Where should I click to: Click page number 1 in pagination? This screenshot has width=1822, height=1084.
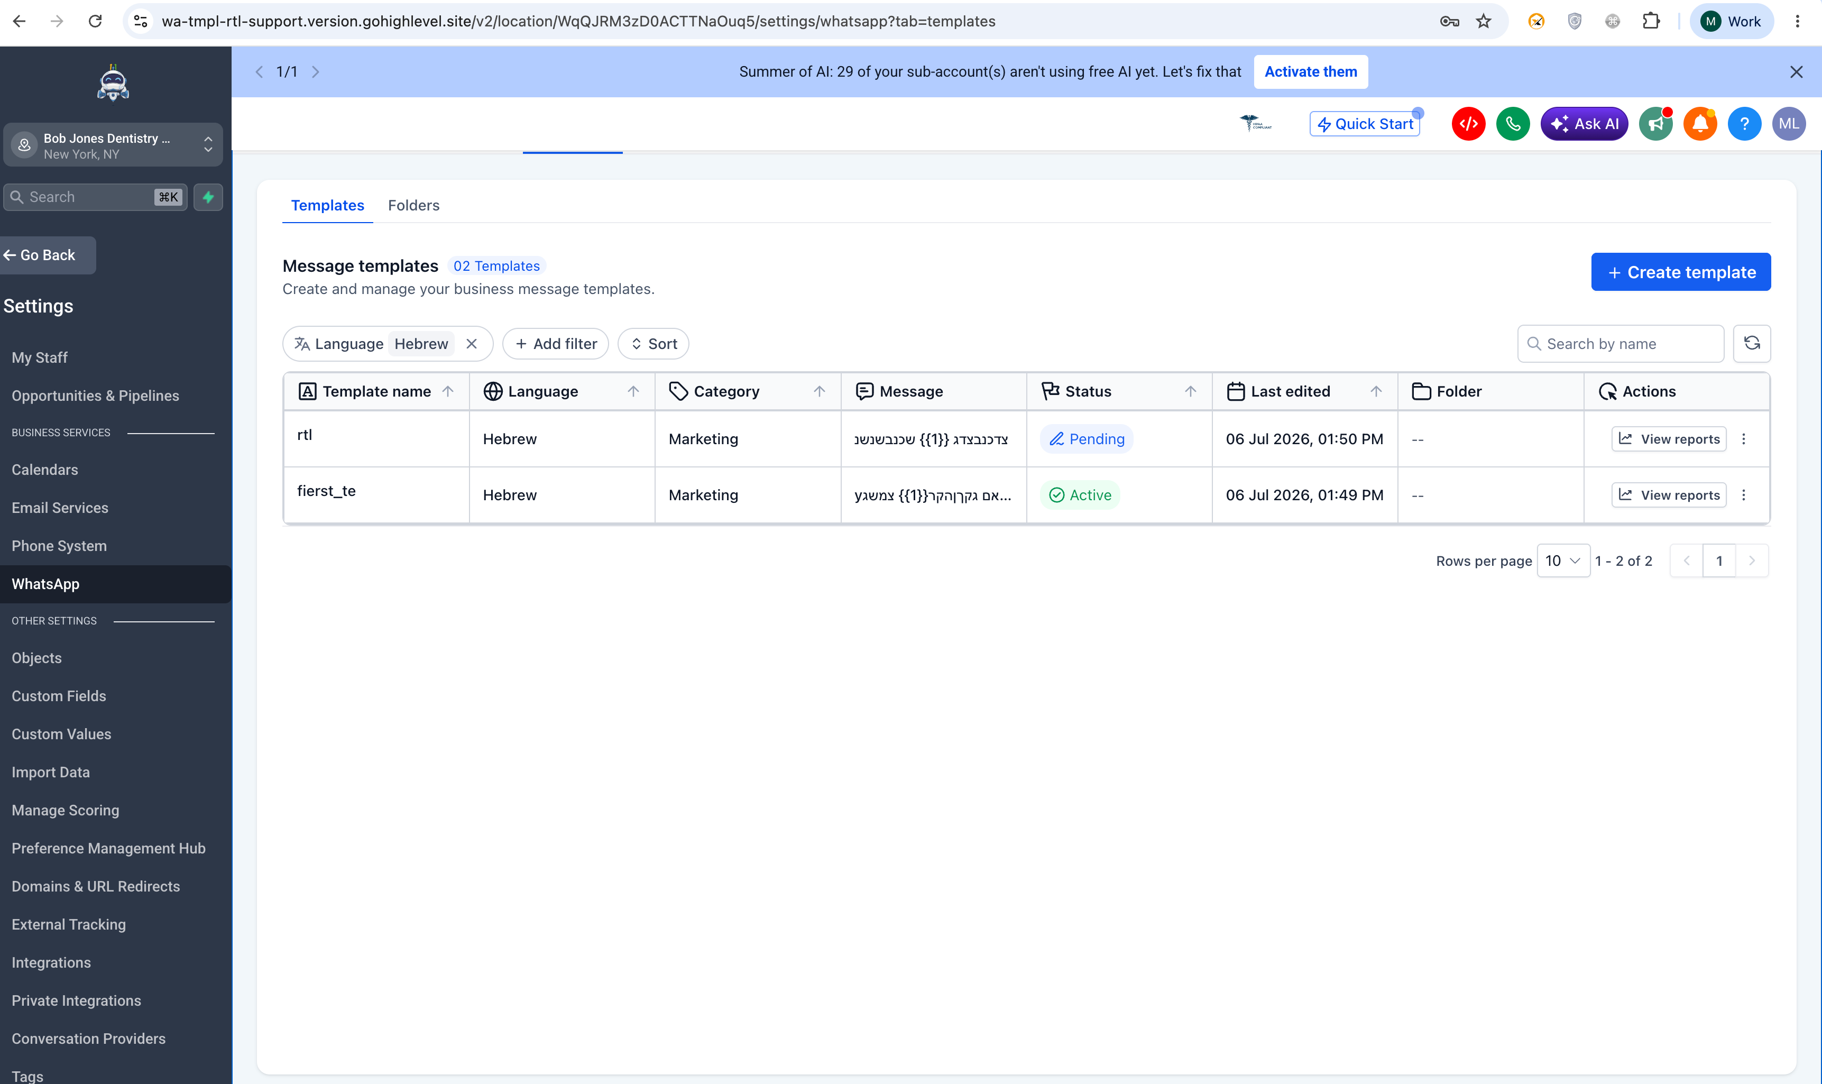coord(1718,561)
